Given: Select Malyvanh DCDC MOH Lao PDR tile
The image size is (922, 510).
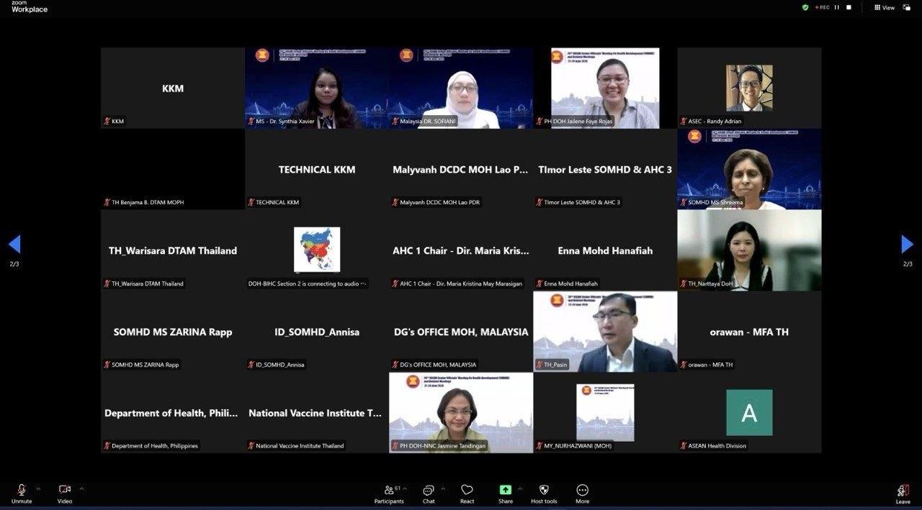Looking at the screenshot, I should 461,169.
